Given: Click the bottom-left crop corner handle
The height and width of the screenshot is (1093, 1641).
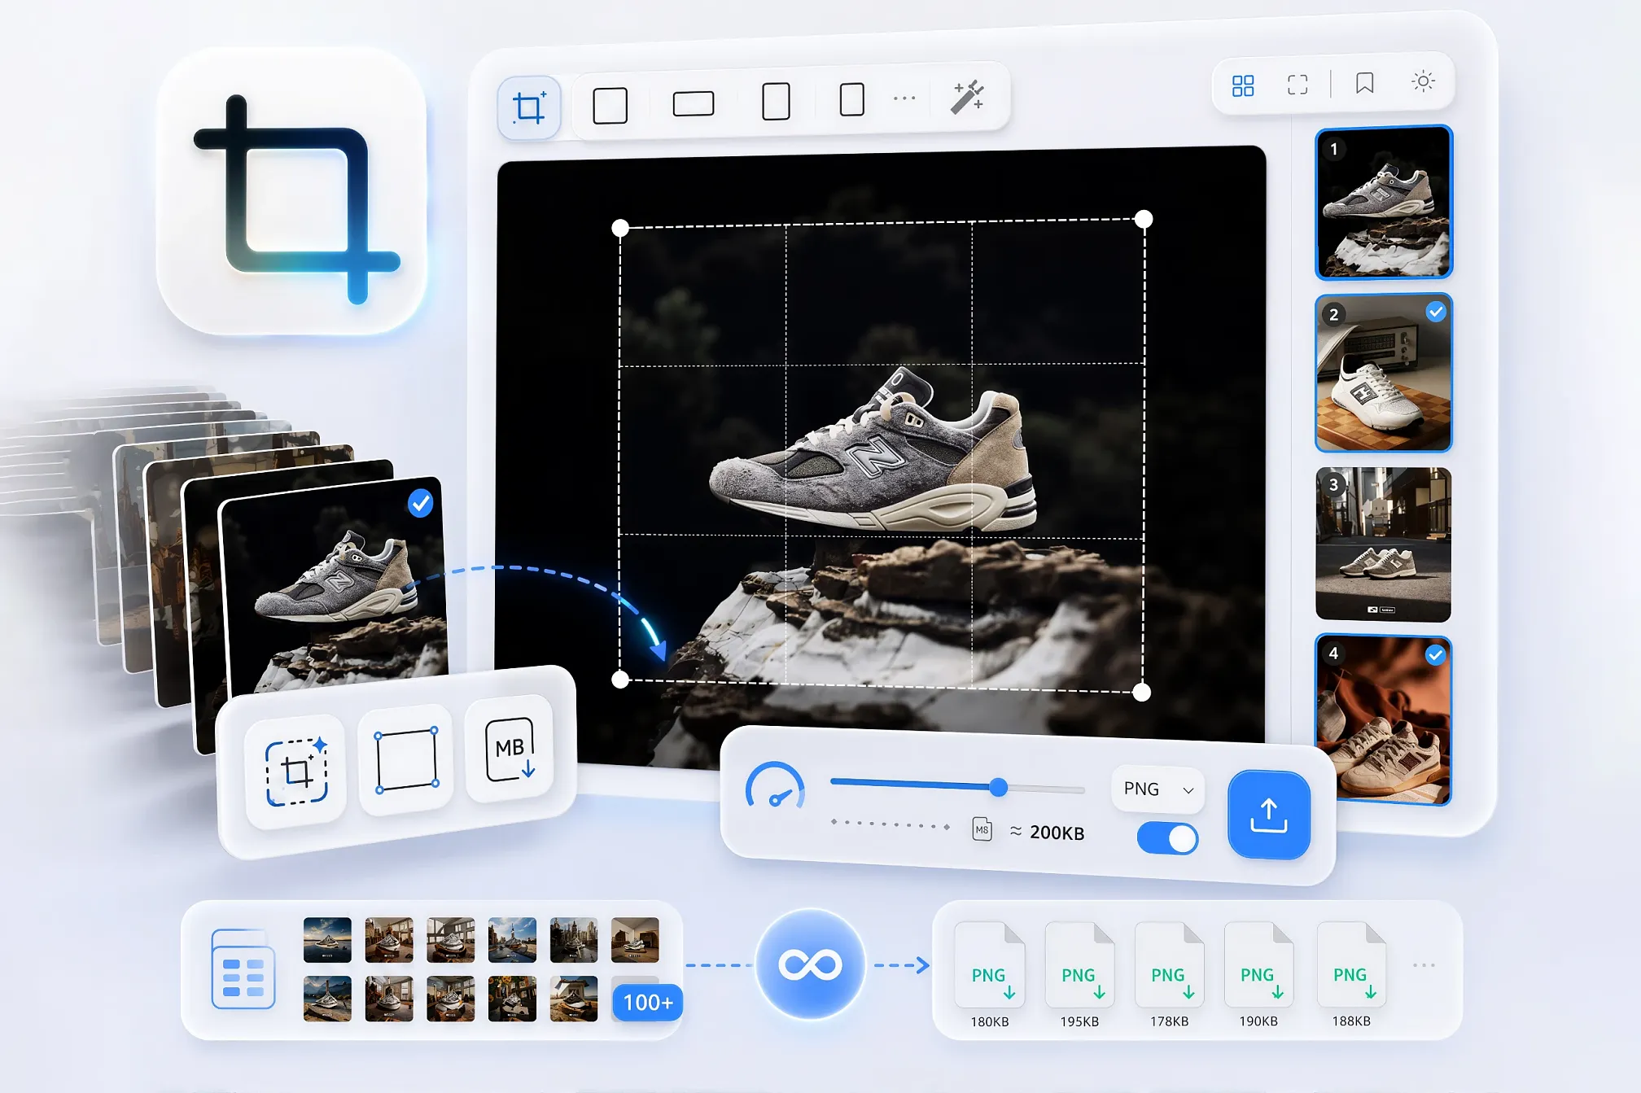Looking at the screenshot, I should tap(620, 680).
